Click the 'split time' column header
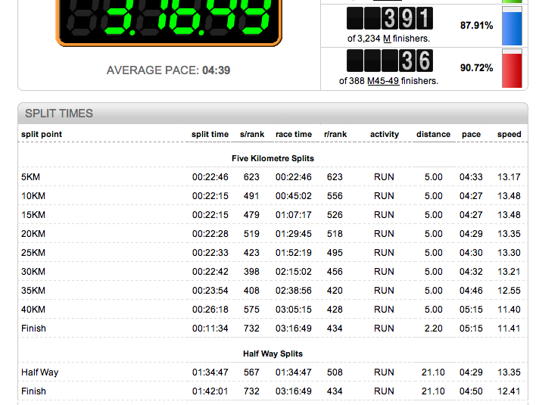Viewport: 539px width, 405px height. (x=210, y=134)
